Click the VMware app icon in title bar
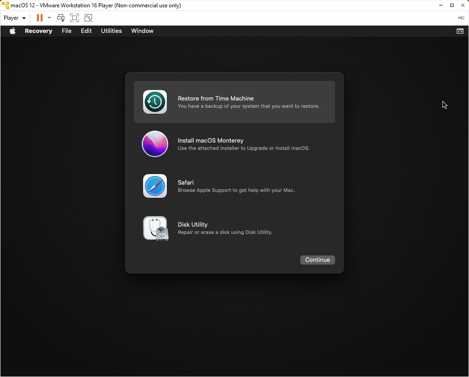The image size is (469, 377). click(5, 5)
